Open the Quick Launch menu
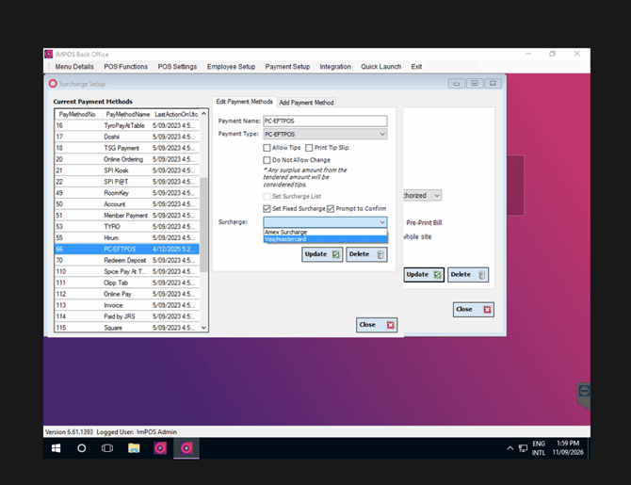The height and width of the screenshot is (485, 631). coord(380,67)
